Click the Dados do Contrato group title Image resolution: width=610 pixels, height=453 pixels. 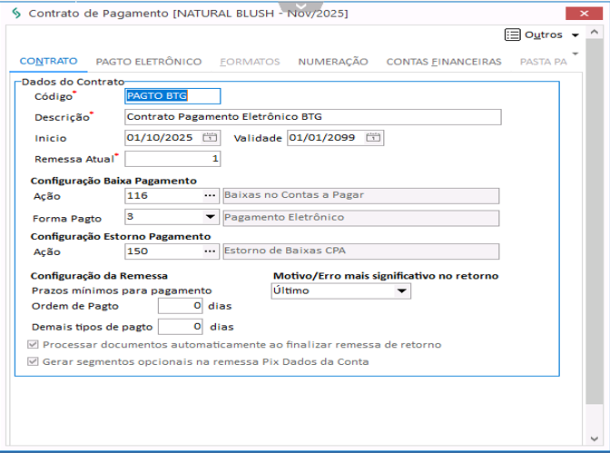pyautogui.click(x=74, y=82)
